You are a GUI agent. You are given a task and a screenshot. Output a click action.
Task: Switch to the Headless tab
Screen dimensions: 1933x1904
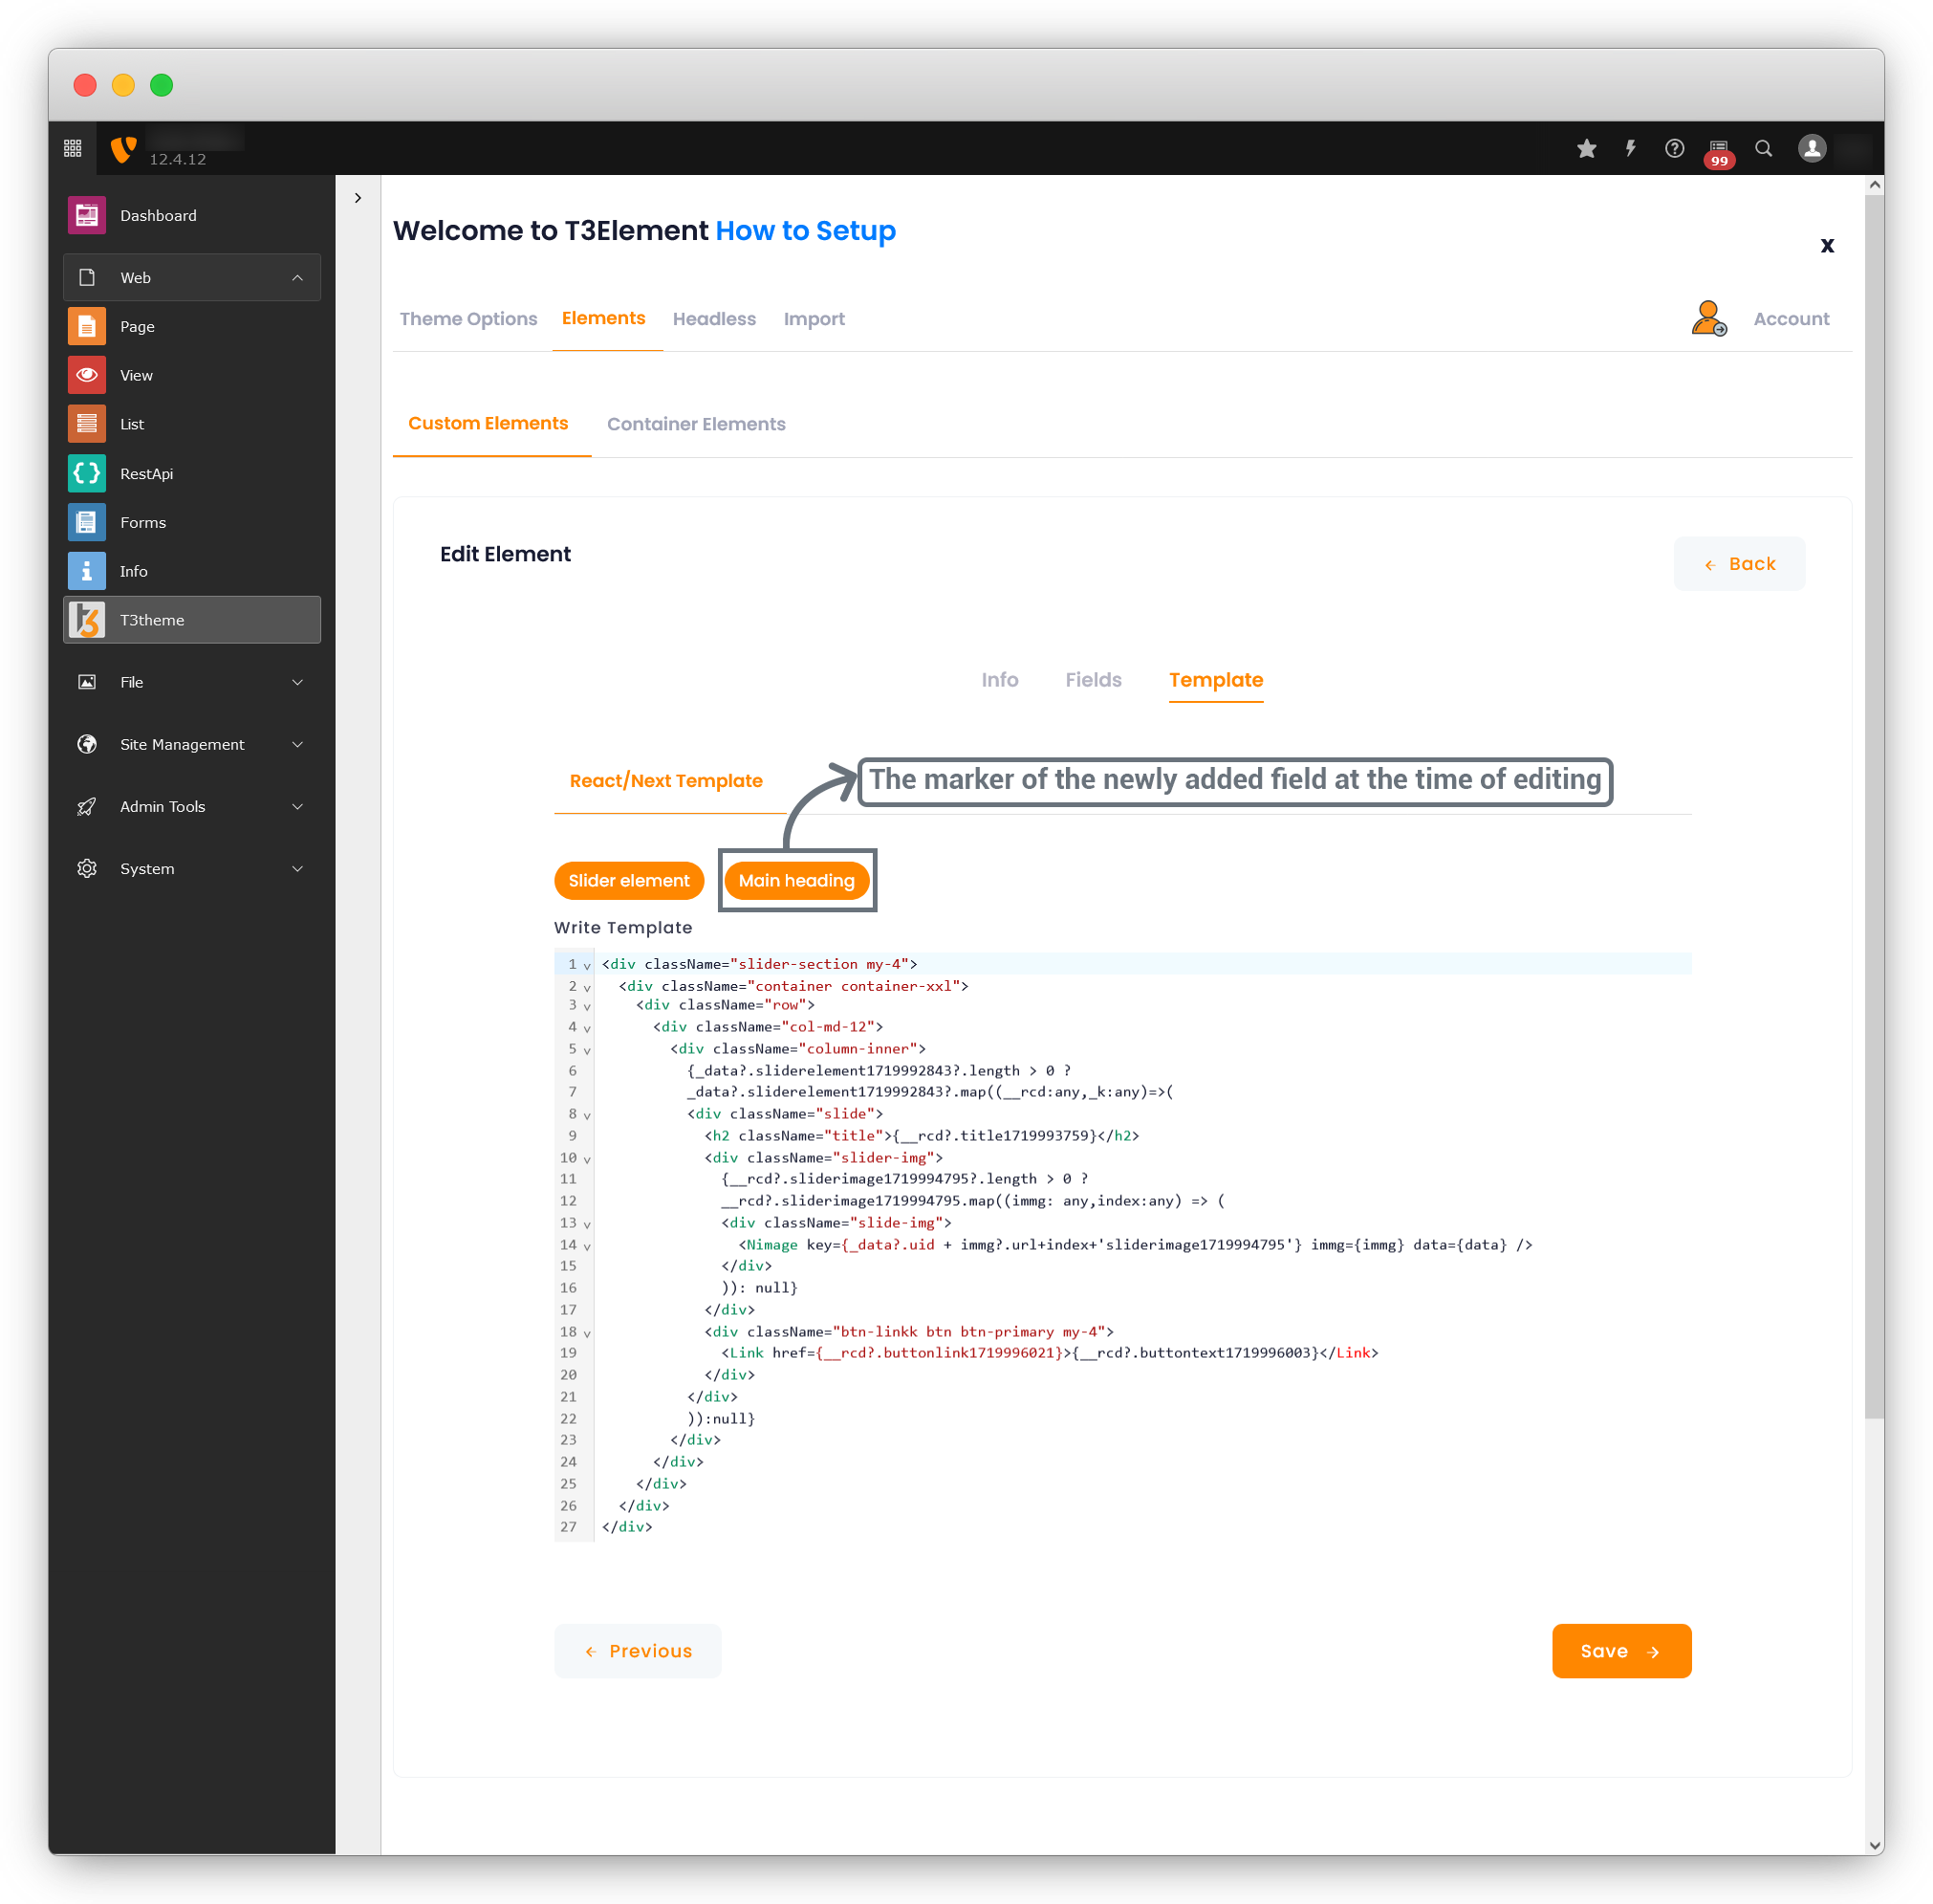coord(713,319)
